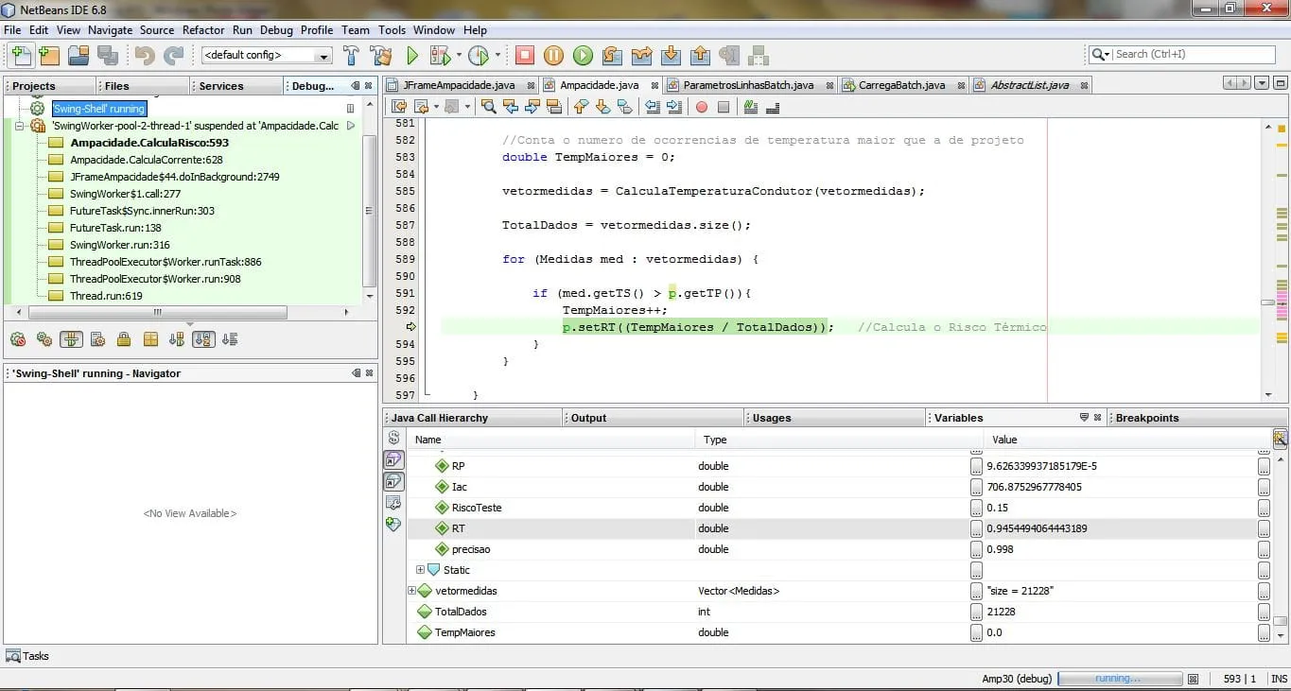Start macro recording with the red circle
The height and width of the screenshot is (691, 1291).
click(x=702, y=107)
